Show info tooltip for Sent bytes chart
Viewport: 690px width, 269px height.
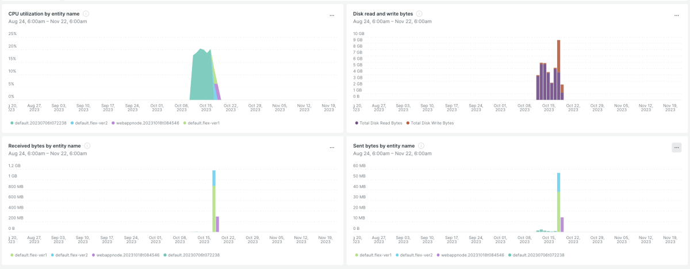point(421,146)
